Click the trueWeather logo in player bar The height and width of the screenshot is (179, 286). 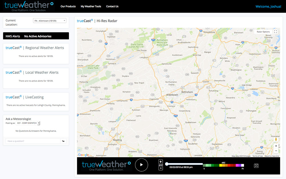click(106, 166)
